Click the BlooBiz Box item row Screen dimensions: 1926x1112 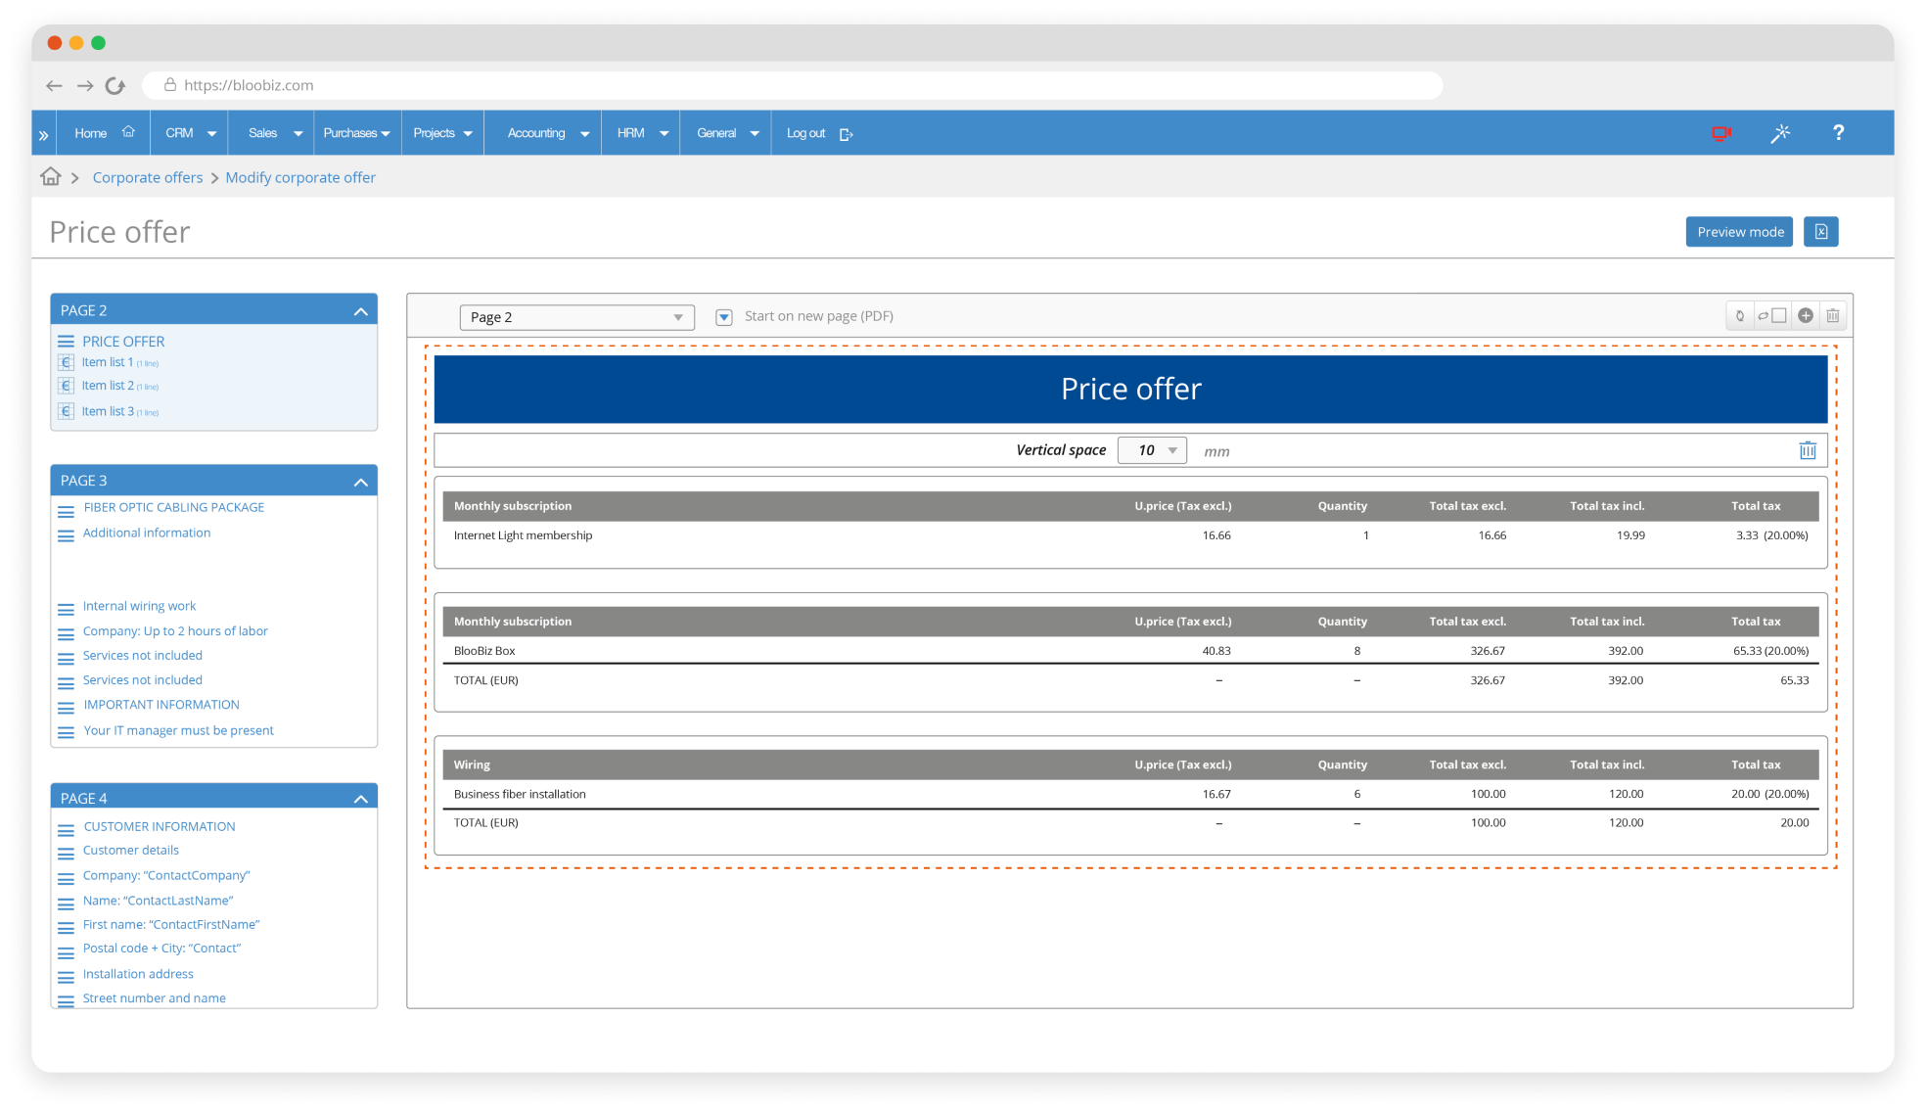click(x=1130, y=651)
